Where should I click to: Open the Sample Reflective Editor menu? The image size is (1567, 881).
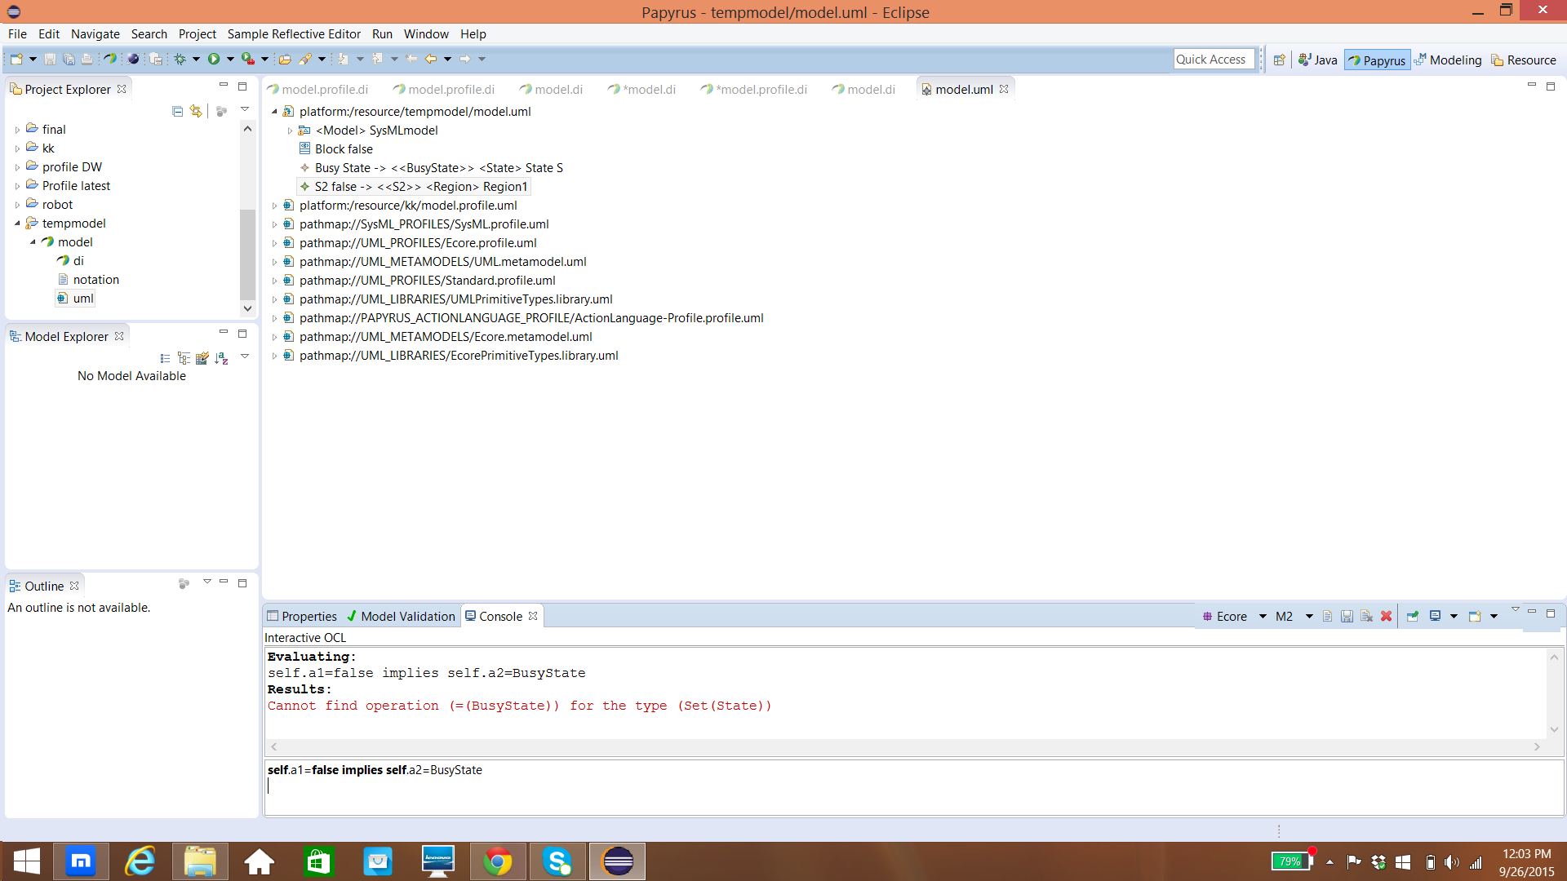click(294, 33)
